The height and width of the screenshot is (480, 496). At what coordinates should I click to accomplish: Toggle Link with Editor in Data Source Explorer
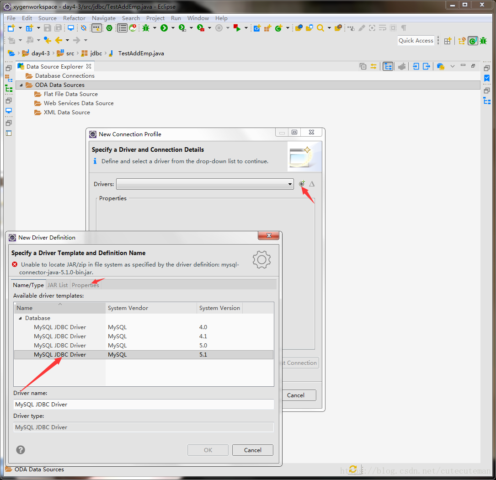373,66
